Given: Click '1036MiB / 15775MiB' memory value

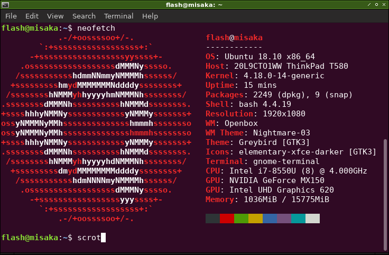Looking at the screenshot, I should (286, 199).
